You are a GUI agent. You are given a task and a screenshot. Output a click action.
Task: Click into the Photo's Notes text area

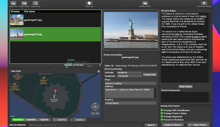(x=184, y=47)
